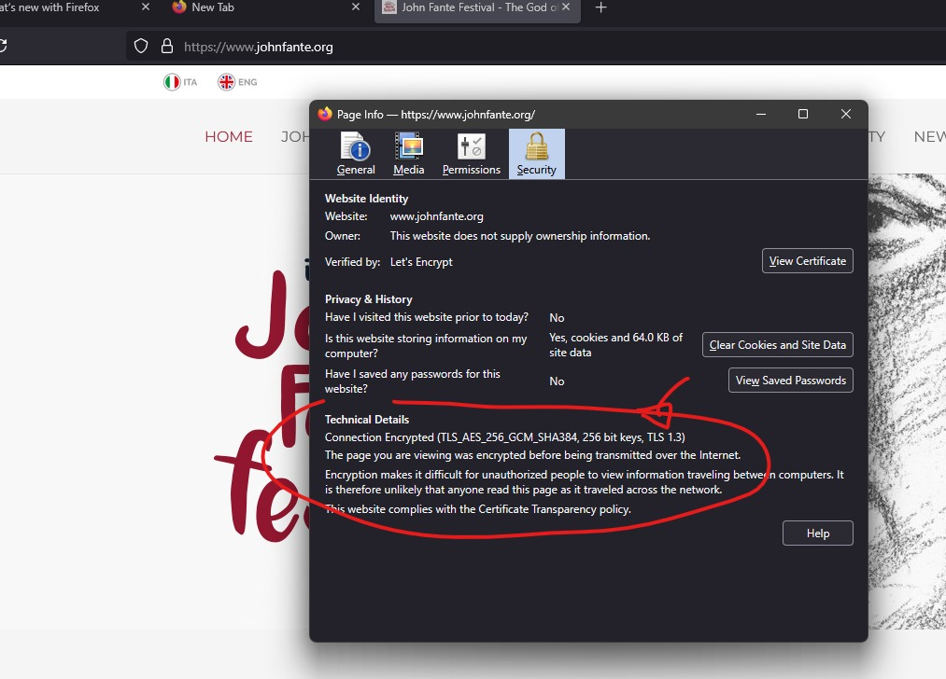
Task: Go to HOME in the website menu
Action: (229, 137)
